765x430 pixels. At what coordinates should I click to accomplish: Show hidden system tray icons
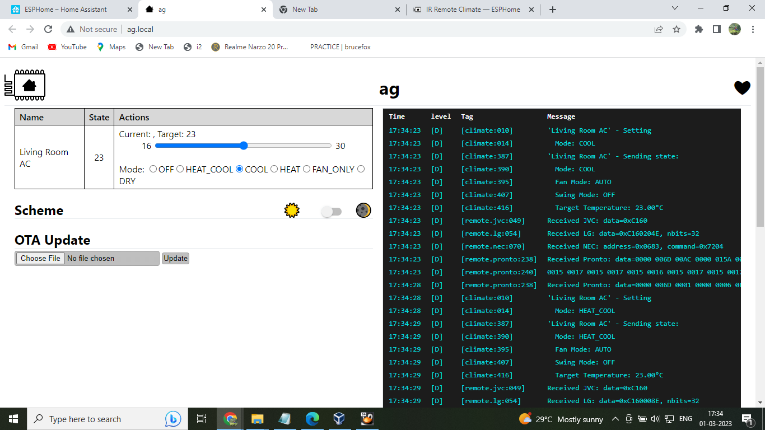(615, 419)
